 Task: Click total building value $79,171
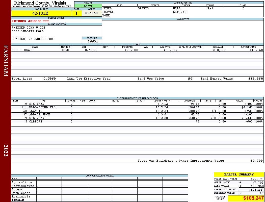click(257, 179)
